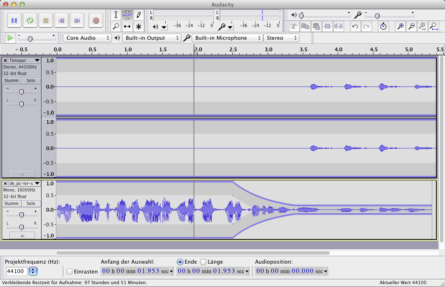Click the green Play-at-speed button
The height and width of the screenshot is (287, 445).
coord(10,38)
